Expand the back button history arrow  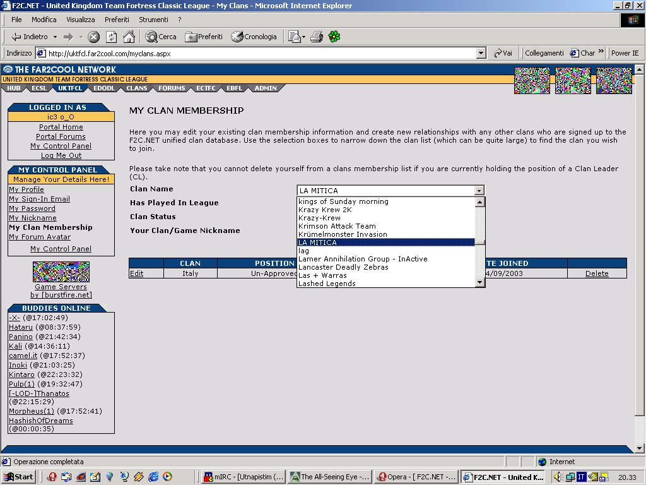(x=55, y=37)
